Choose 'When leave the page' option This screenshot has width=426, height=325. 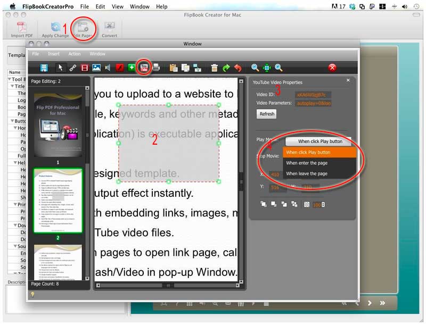point(319,173)
